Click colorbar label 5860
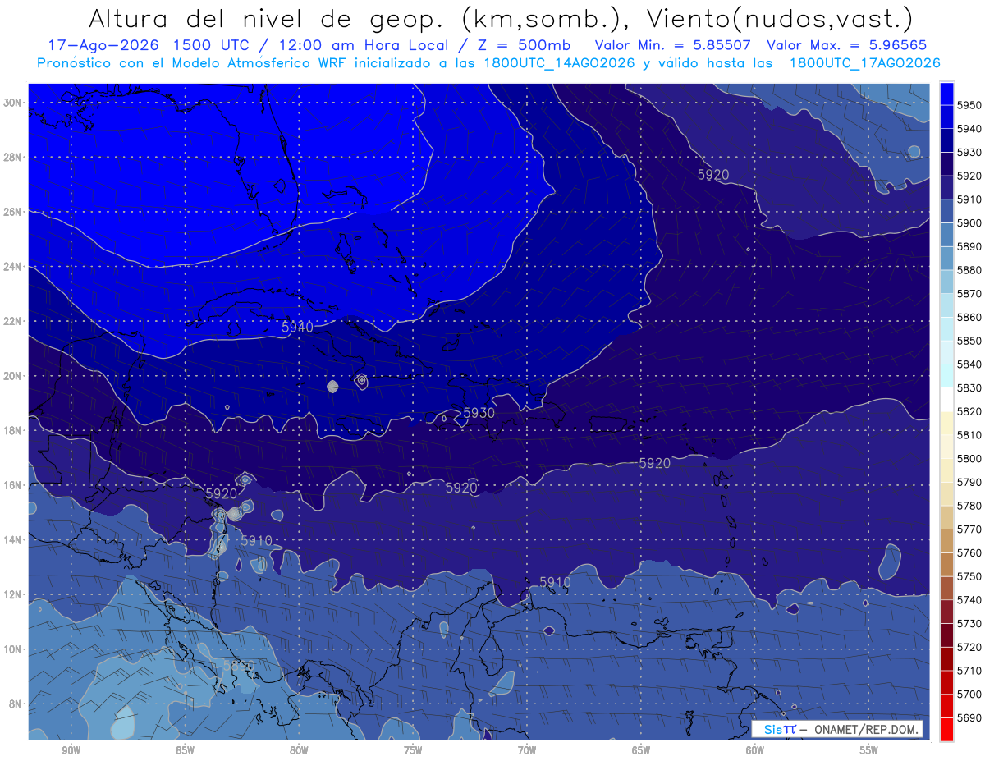 click(x=969, y=318)
